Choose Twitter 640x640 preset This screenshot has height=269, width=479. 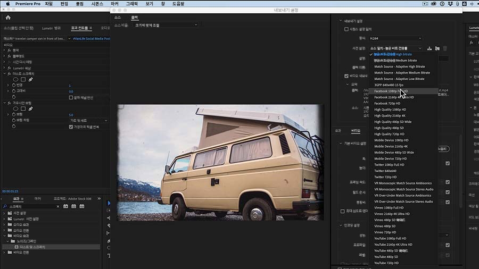(x=403, y=171)
